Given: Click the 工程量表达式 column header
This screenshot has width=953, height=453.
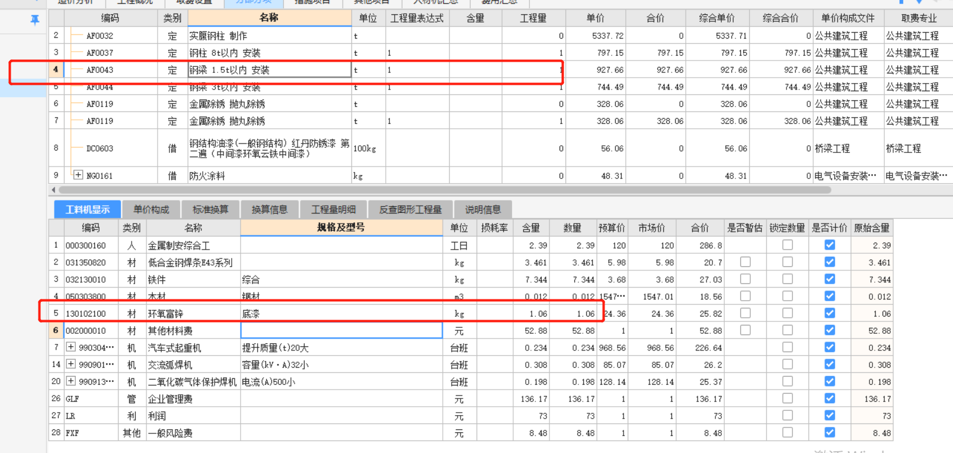Looking at the screenshot, I should pyautogui.click(x=417, y=18).
